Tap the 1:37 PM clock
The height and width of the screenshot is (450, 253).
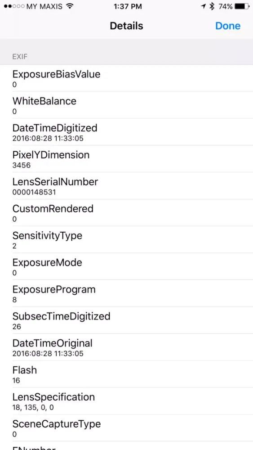click(x=128, y=6)
